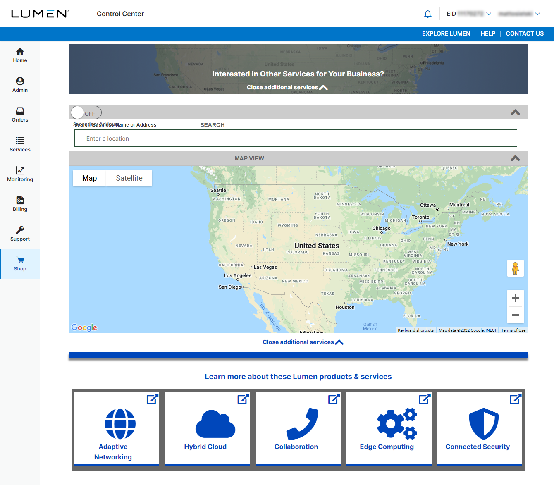The height and width of the screenshot is (485, 554).
Task: Close additional services in the banner
Action: pos(287,87)
